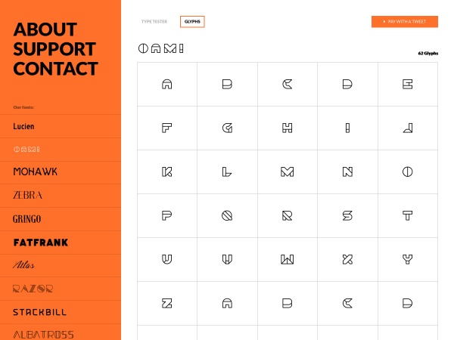Open the Contact page link
Viewport: 454px width, 340px height.
pos(56,70)
